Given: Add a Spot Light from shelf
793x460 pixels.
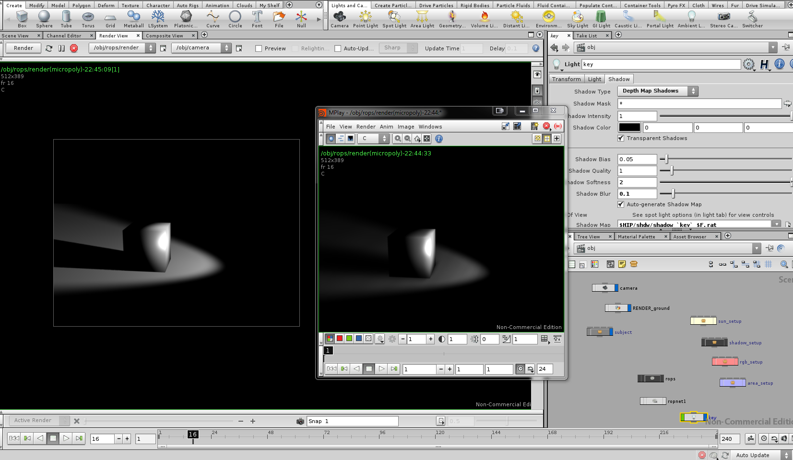Looking at the screenshot, I should [x=394, y=19].
